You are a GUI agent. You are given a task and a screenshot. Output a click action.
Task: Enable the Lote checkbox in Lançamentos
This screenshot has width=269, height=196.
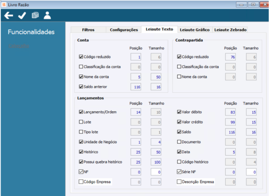click(80, 122)
